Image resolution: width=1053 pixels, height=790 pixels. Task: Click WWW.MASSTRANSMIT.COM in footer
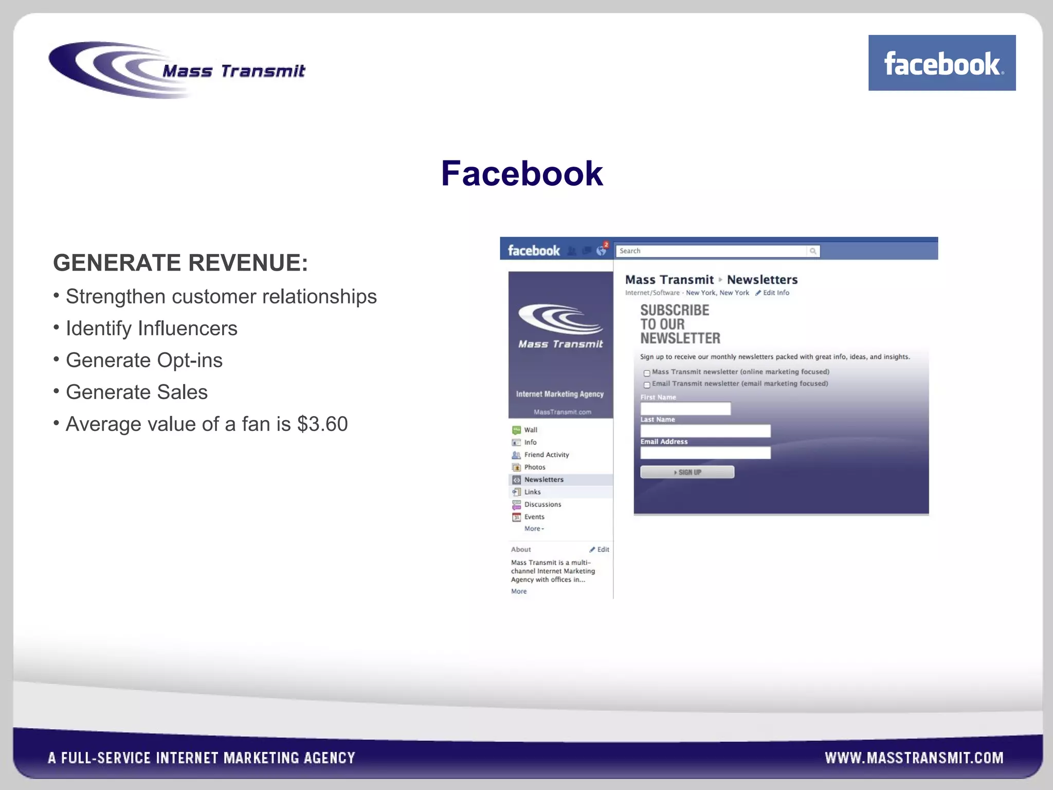(x=914, y=758)
